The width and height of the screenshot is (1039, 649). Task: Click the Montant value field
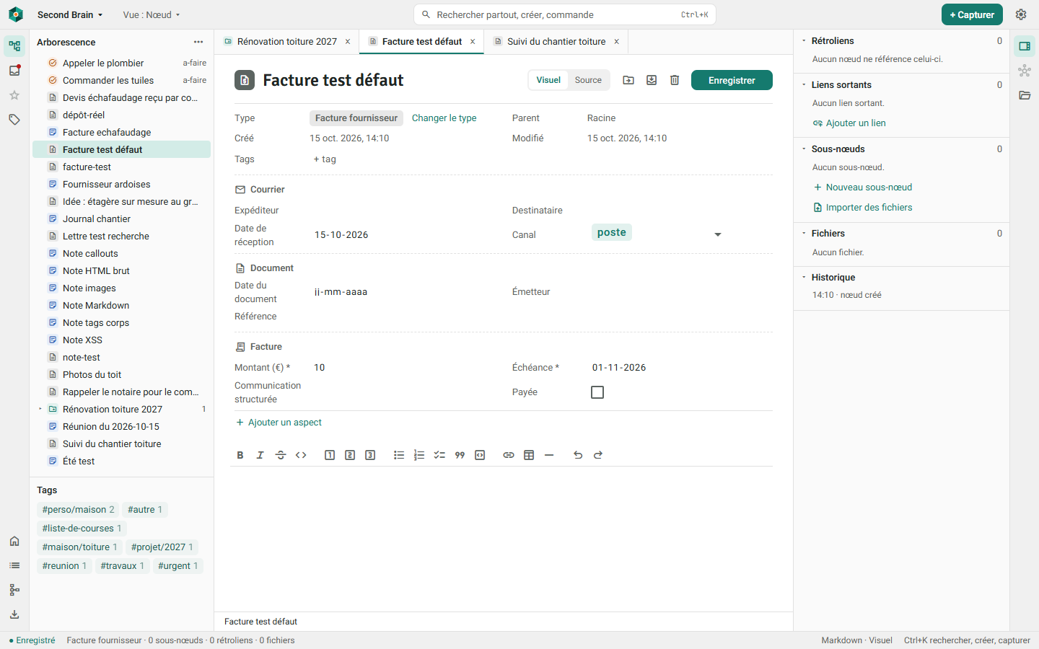pyautogui.click(x=404, y=368)
